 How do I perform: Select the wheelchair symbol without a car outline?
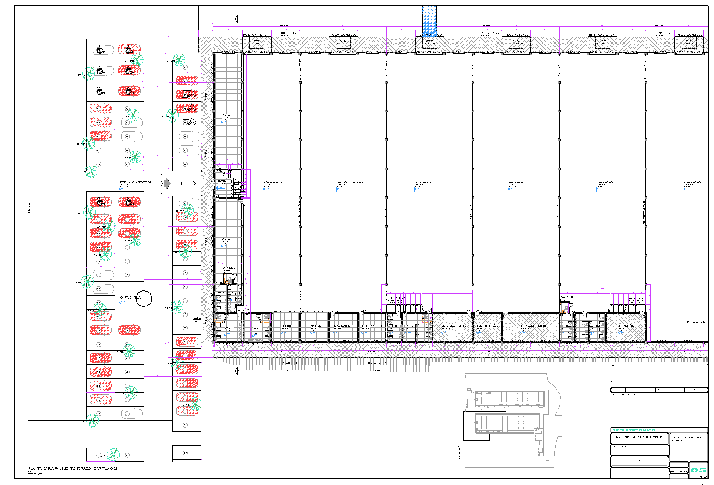(x=101, y=91)
